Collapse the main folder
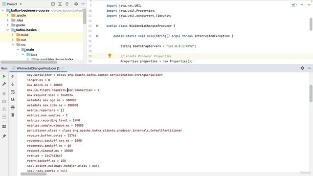 click(18, 49)
